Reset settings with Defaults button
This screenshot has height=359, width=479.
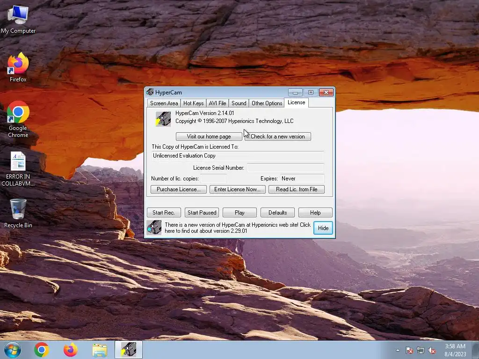coord(277,213)
